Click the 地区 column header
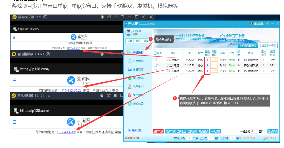The width and height of the screenshot is (284, 148). (173, 53)
